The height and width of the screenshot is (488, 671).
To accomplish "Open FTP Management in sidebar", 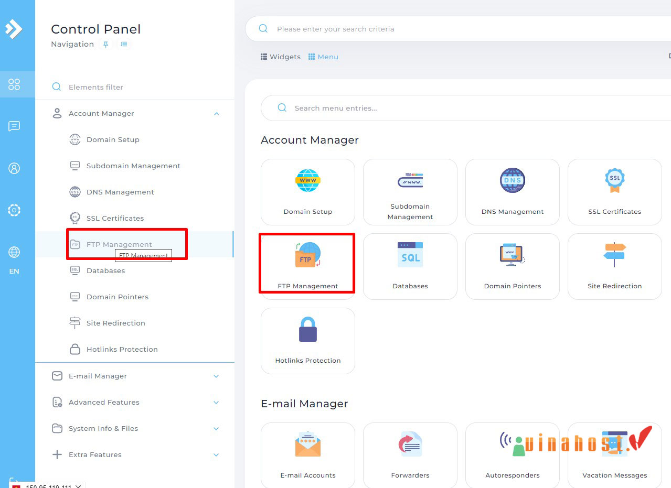I will click(x=134, y=245).
